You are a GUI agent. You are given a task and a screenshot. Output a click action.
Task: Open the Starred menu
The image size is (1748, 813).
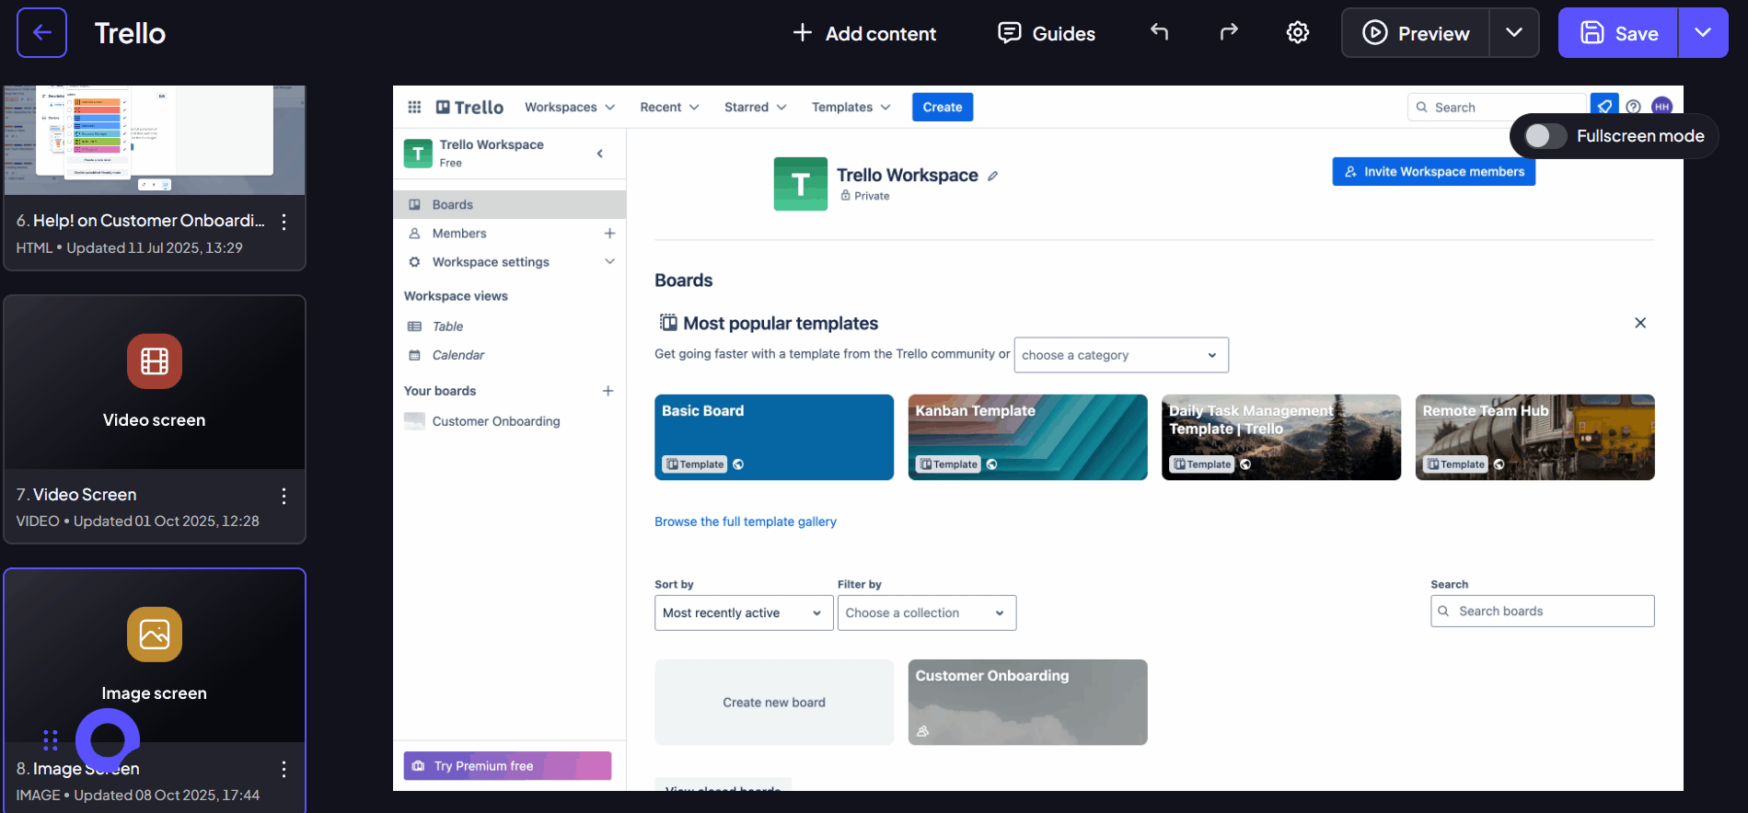[755, 107]
